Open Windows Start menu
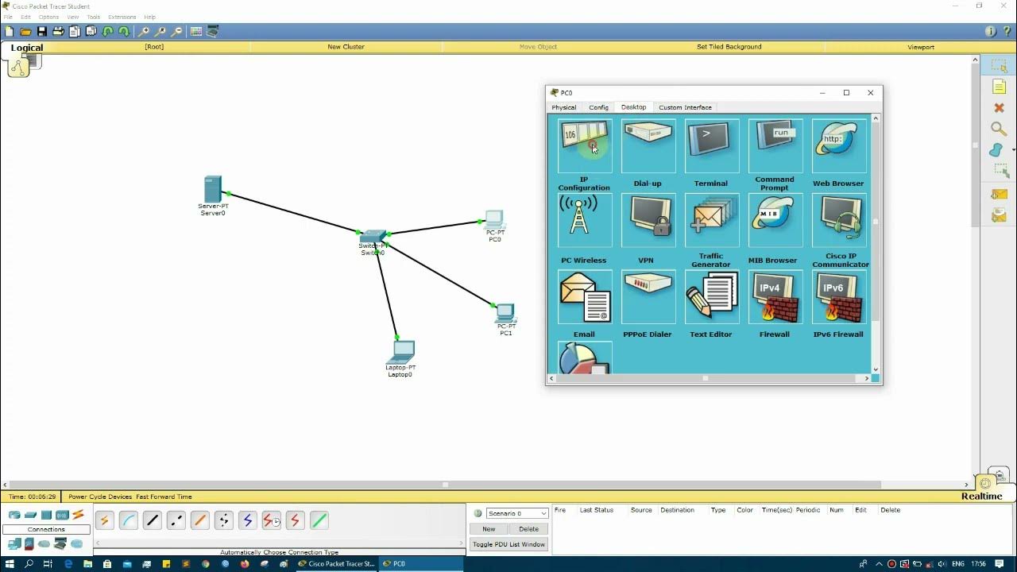The image size is (1017, 572). 9,564
